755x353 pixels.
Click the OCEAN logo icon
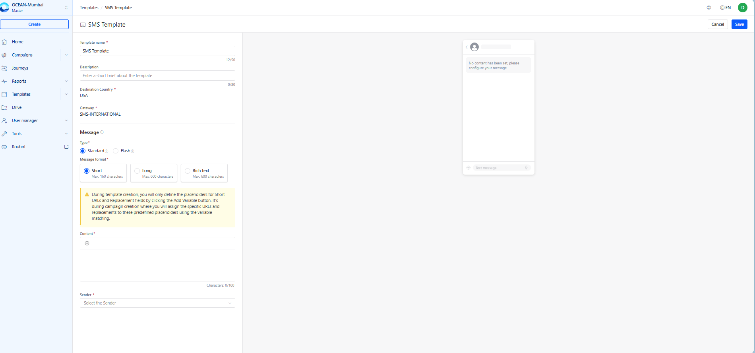4,8
